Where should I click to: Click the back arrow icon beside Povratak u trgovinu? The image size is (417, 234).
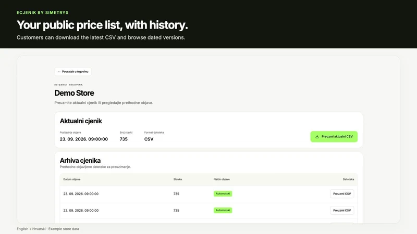[59, 72]
